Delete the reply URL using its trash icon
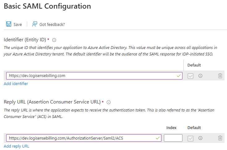Image resolution: width=227 pixels, height=150 pixels. [220, 138]
